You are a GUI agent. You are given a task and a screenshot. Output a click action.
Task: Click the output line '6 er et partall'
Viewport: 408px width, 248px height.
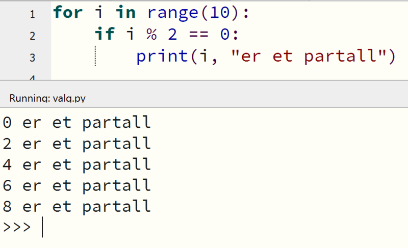tap(76, 185)
